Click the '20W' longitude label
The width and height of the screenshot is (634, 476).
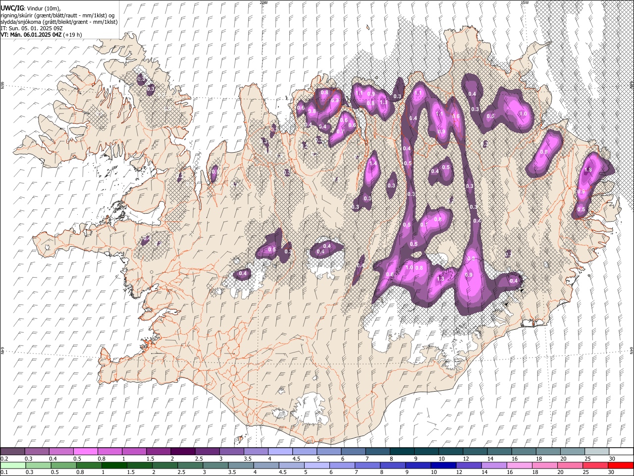pyautogui.click(x=263, y=2)
